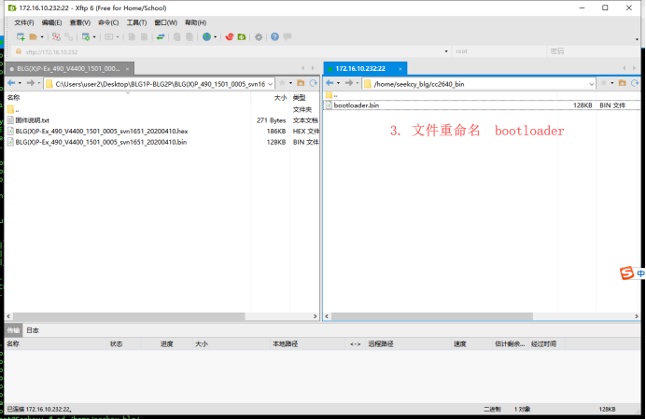The width and height of the screenshot is (646, 419).
Task: Click the local pane forward arrow
Action: point(31,83)
